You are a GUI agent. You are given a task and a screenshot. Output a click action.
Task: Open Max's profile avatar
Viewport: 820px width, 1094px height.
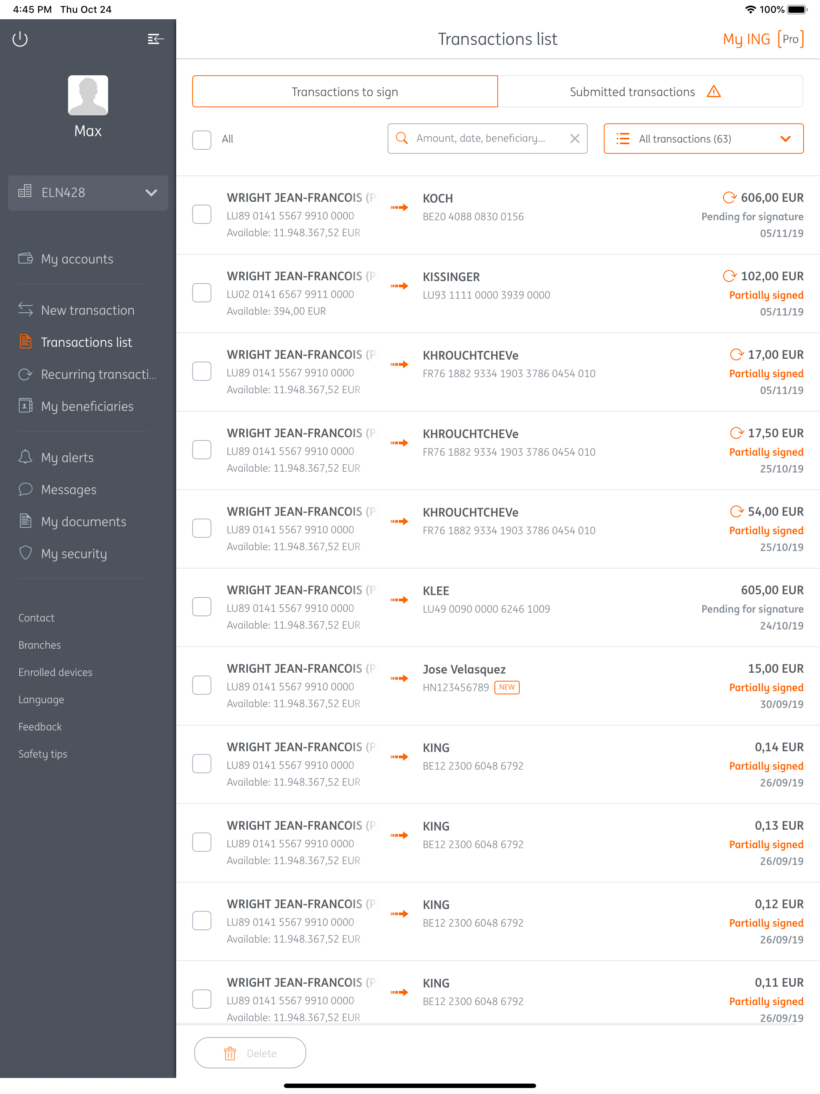tap(88, 95)
